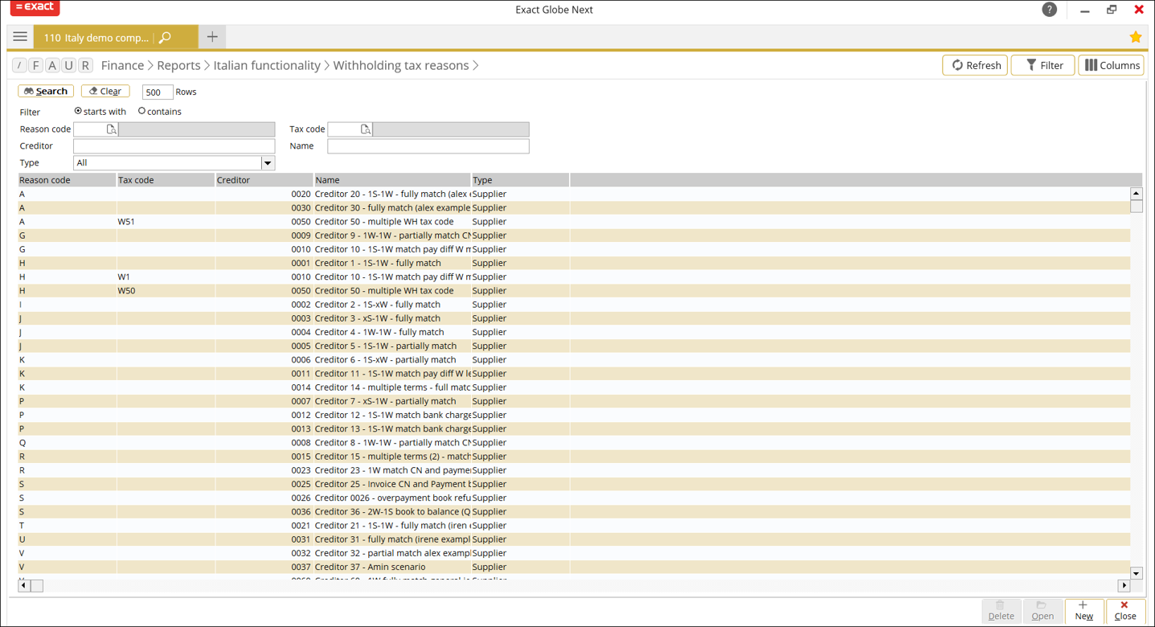Click the R shortcut key icon
This screenshot has height=627, width=1155.
[x=85, y=66]
